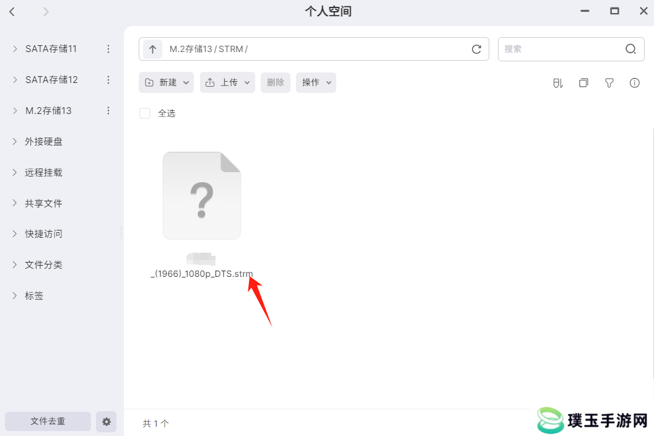The height and width of the screenshot is (436, 654).
Task: Open the sort order icon
Action: [x=557, y=83]
